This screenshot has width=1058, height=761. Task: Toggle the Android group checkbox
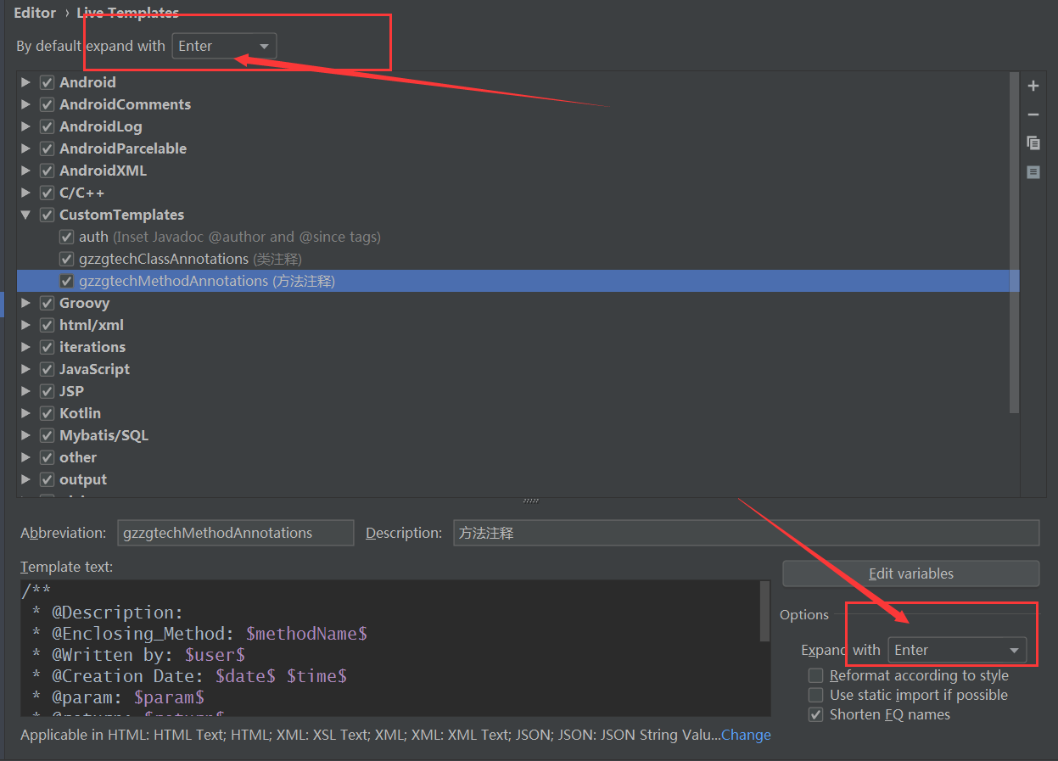(x=48, y=82)
